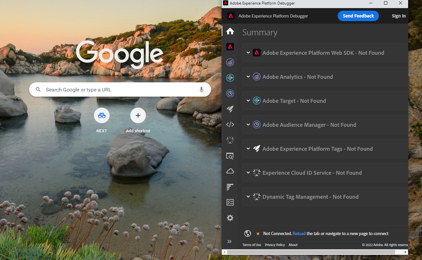Expand the sidebar using the double-arrow chevron
Image resolution: width=422 pixels, height=260 pixels.
click(229, 242)
